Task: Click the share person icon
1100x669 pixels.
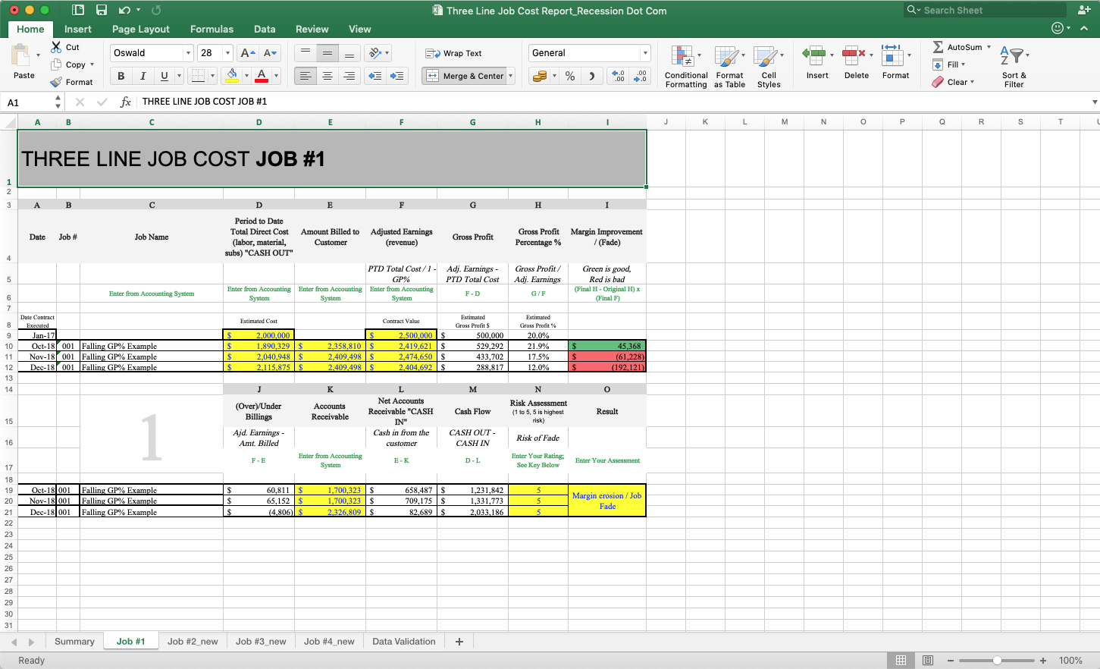Action: click(x=1083, y=10)
